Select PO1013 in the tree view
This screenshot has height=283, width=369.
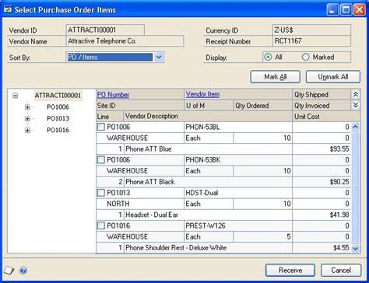pos(58,119)
